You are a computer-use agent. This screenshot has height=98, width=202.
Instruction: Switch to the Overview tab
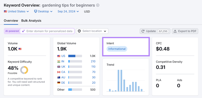tap(11, 21)
